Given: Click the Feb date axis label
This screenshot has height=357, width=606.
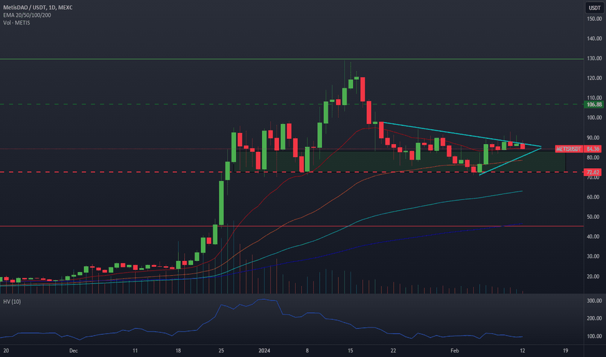Looking at the screenshot, I should click(455, 351).
